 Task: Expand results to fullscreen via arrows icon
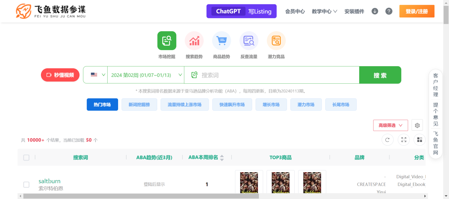(x=403, y=140)
